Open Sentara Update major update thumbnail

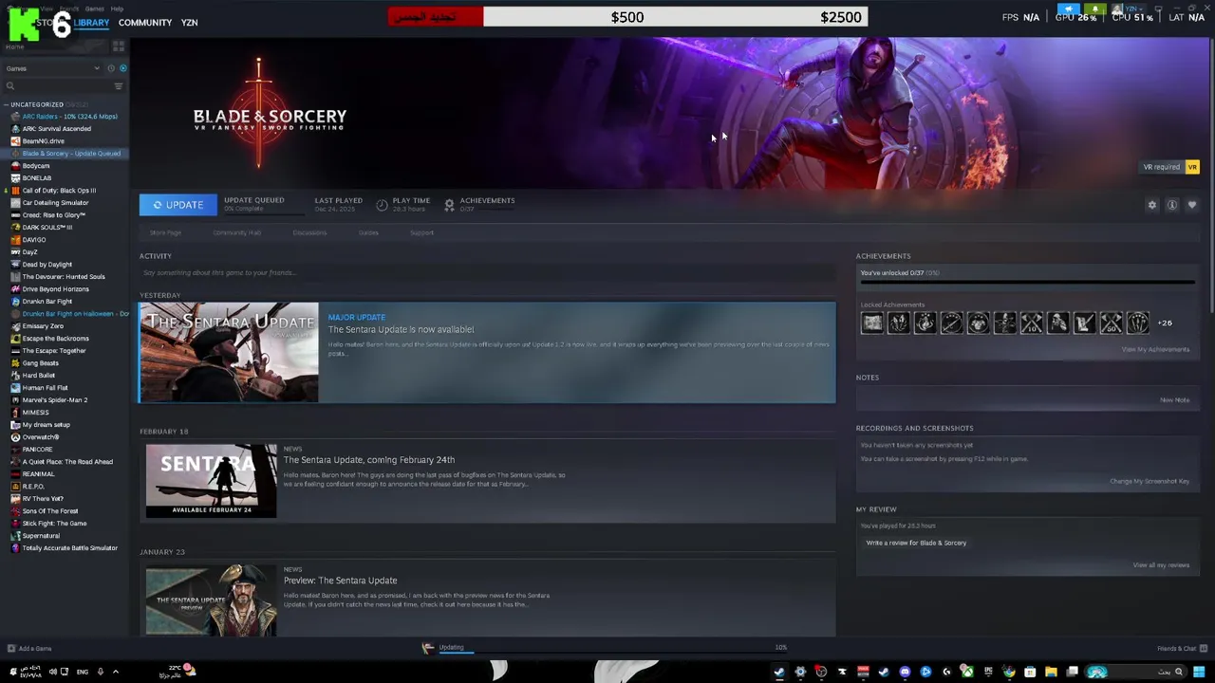click(229, 352)
